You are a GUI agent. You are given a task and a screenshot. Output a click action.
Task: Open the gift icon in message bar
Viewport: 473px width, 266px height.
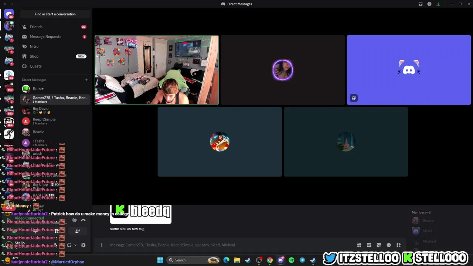tap(359, 245)
